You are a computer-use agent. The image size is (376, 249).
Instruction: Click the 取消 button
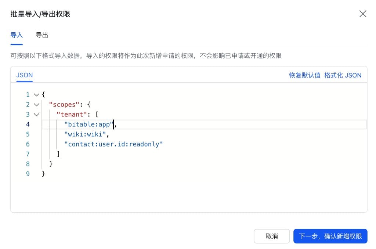272,236
